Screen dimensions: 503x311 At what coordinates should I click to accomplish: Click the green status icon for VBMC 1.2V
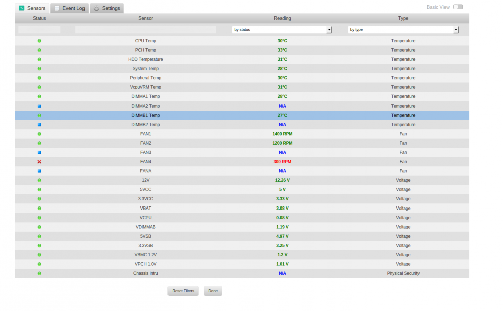pos(39,255)
